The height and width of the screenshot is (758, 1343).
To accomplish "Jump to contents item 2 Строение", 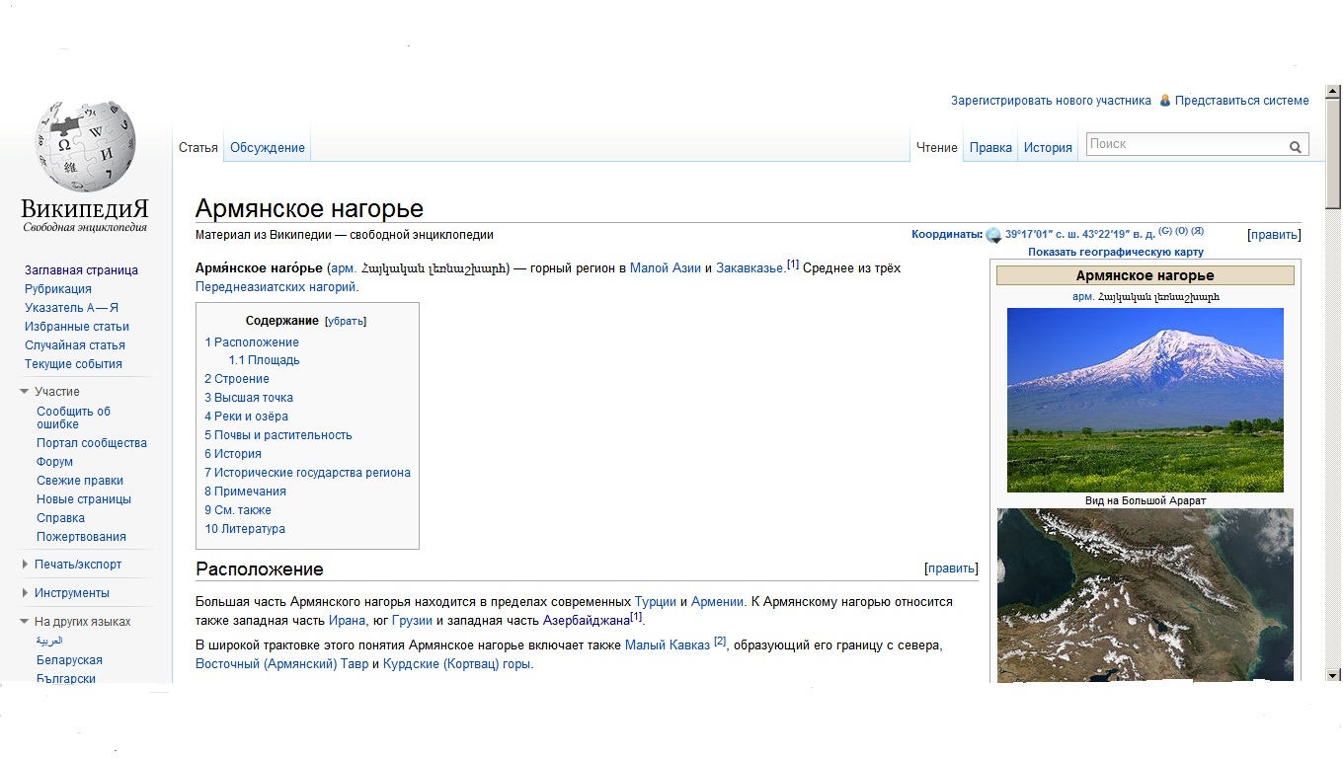I will (237, 379).
